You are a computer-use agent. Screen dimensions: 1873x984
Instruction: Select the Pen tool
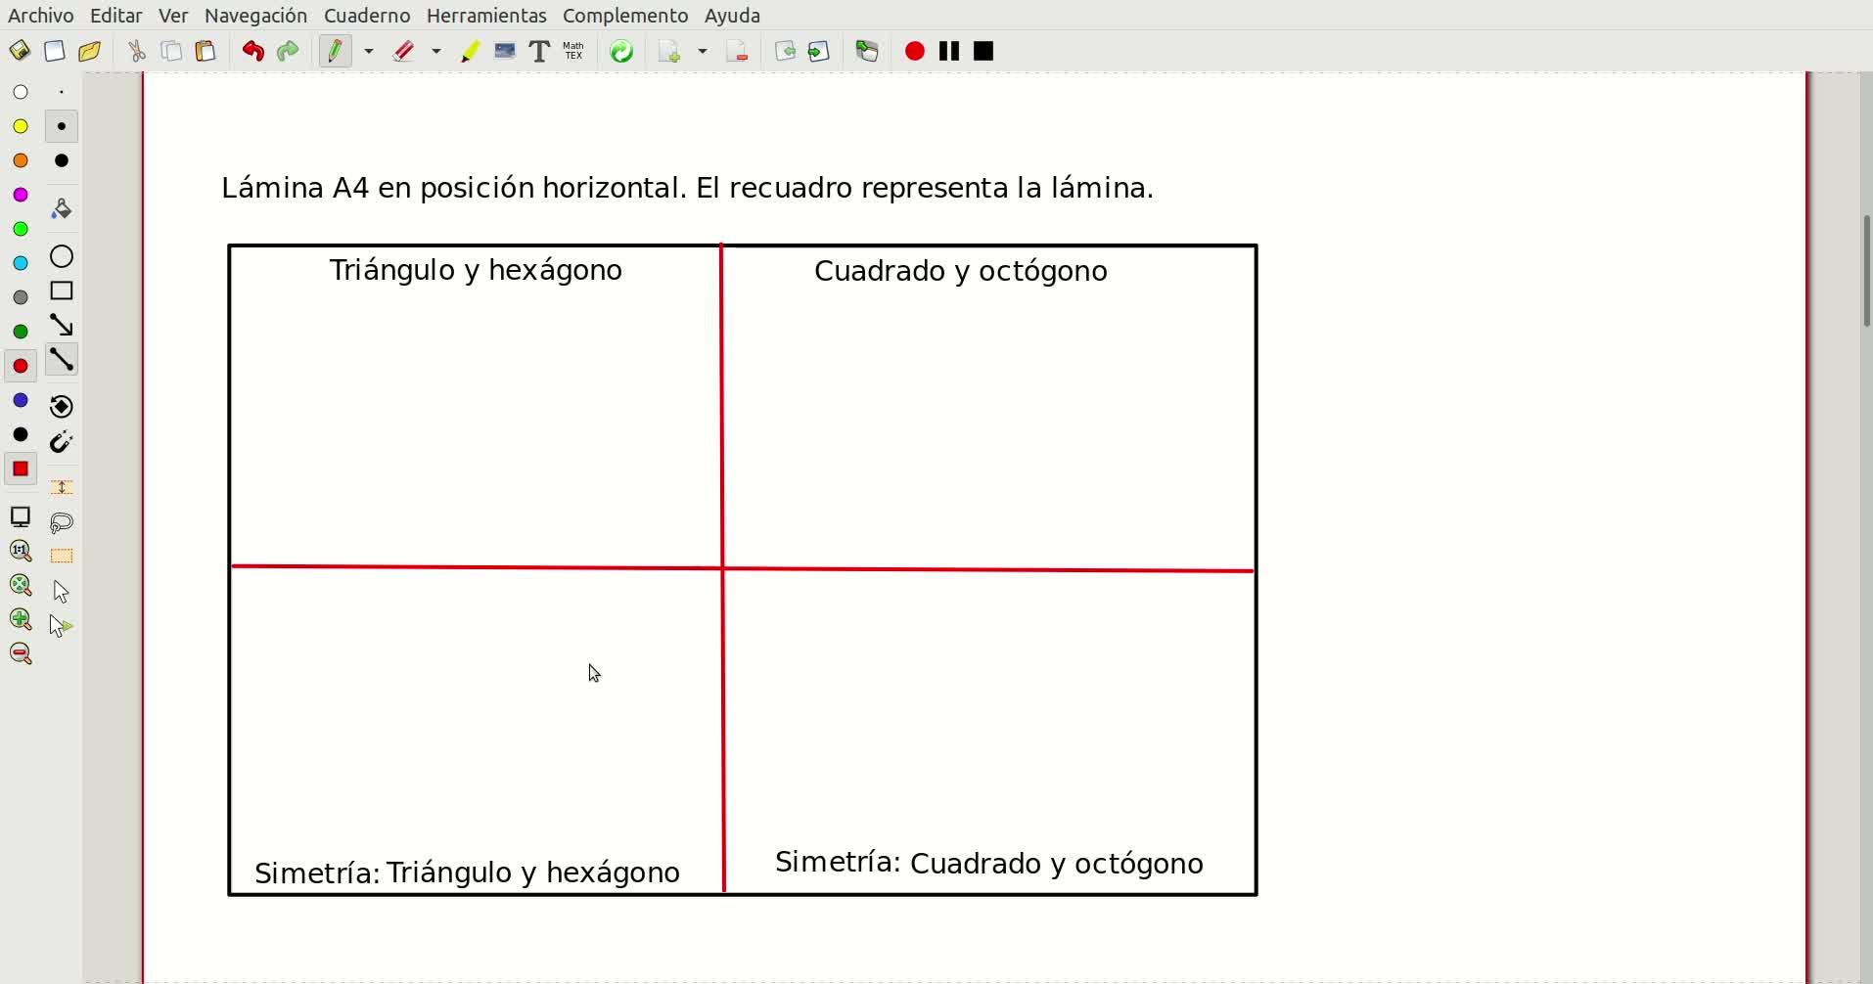[336, 51]
